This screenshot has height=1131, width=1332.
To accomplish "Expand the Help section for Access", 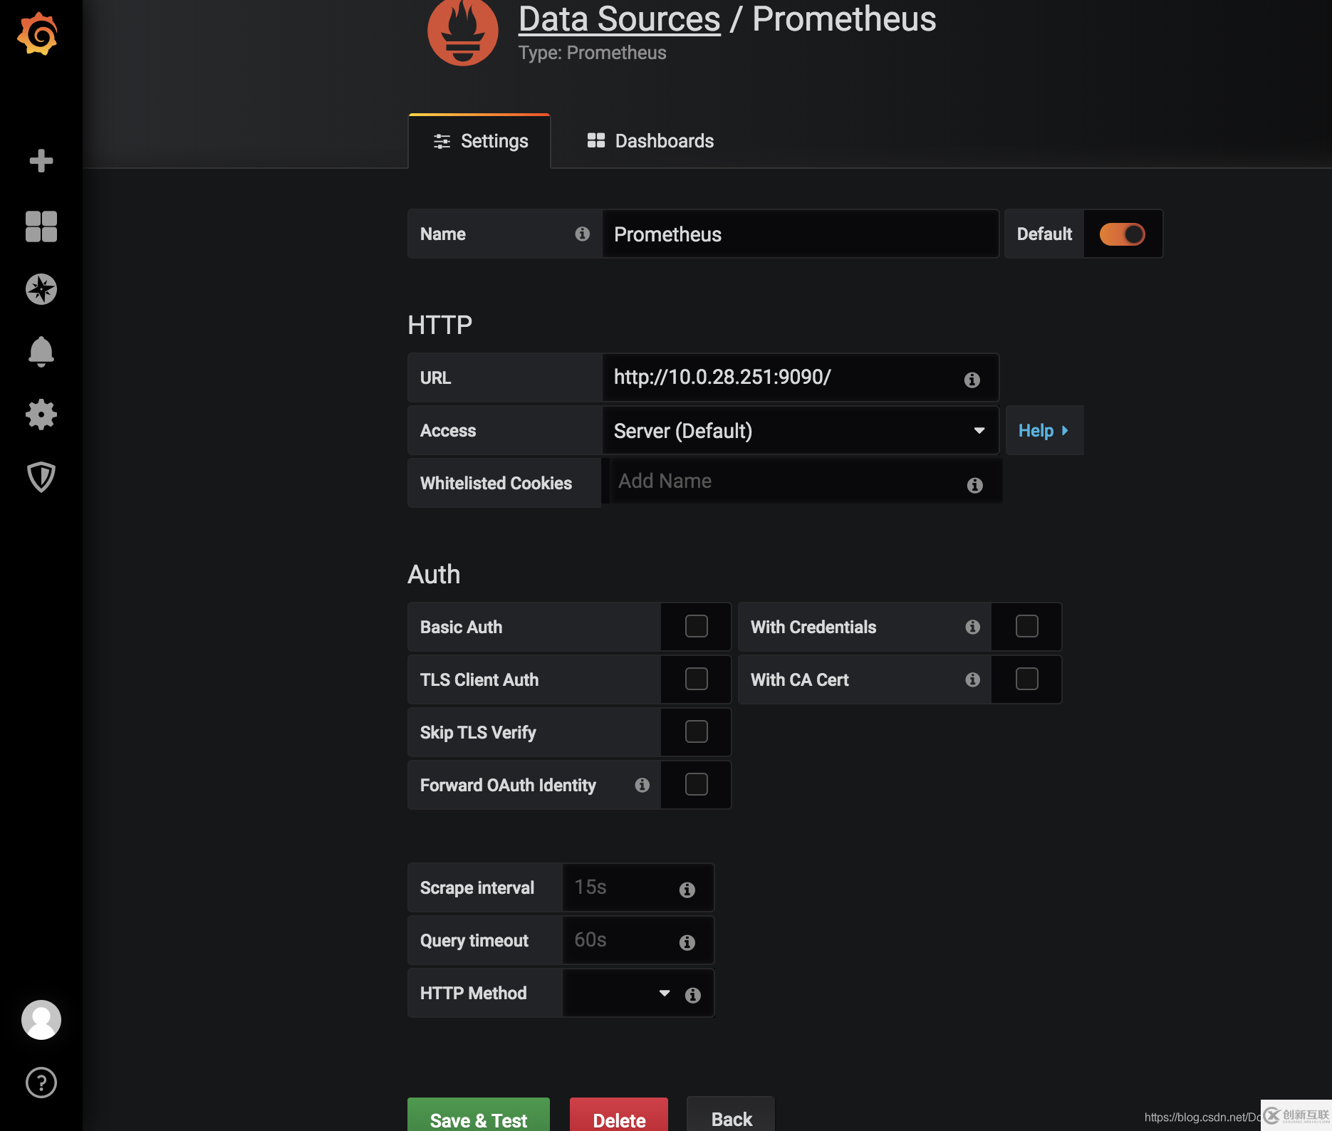I will tap(1044, 430).
